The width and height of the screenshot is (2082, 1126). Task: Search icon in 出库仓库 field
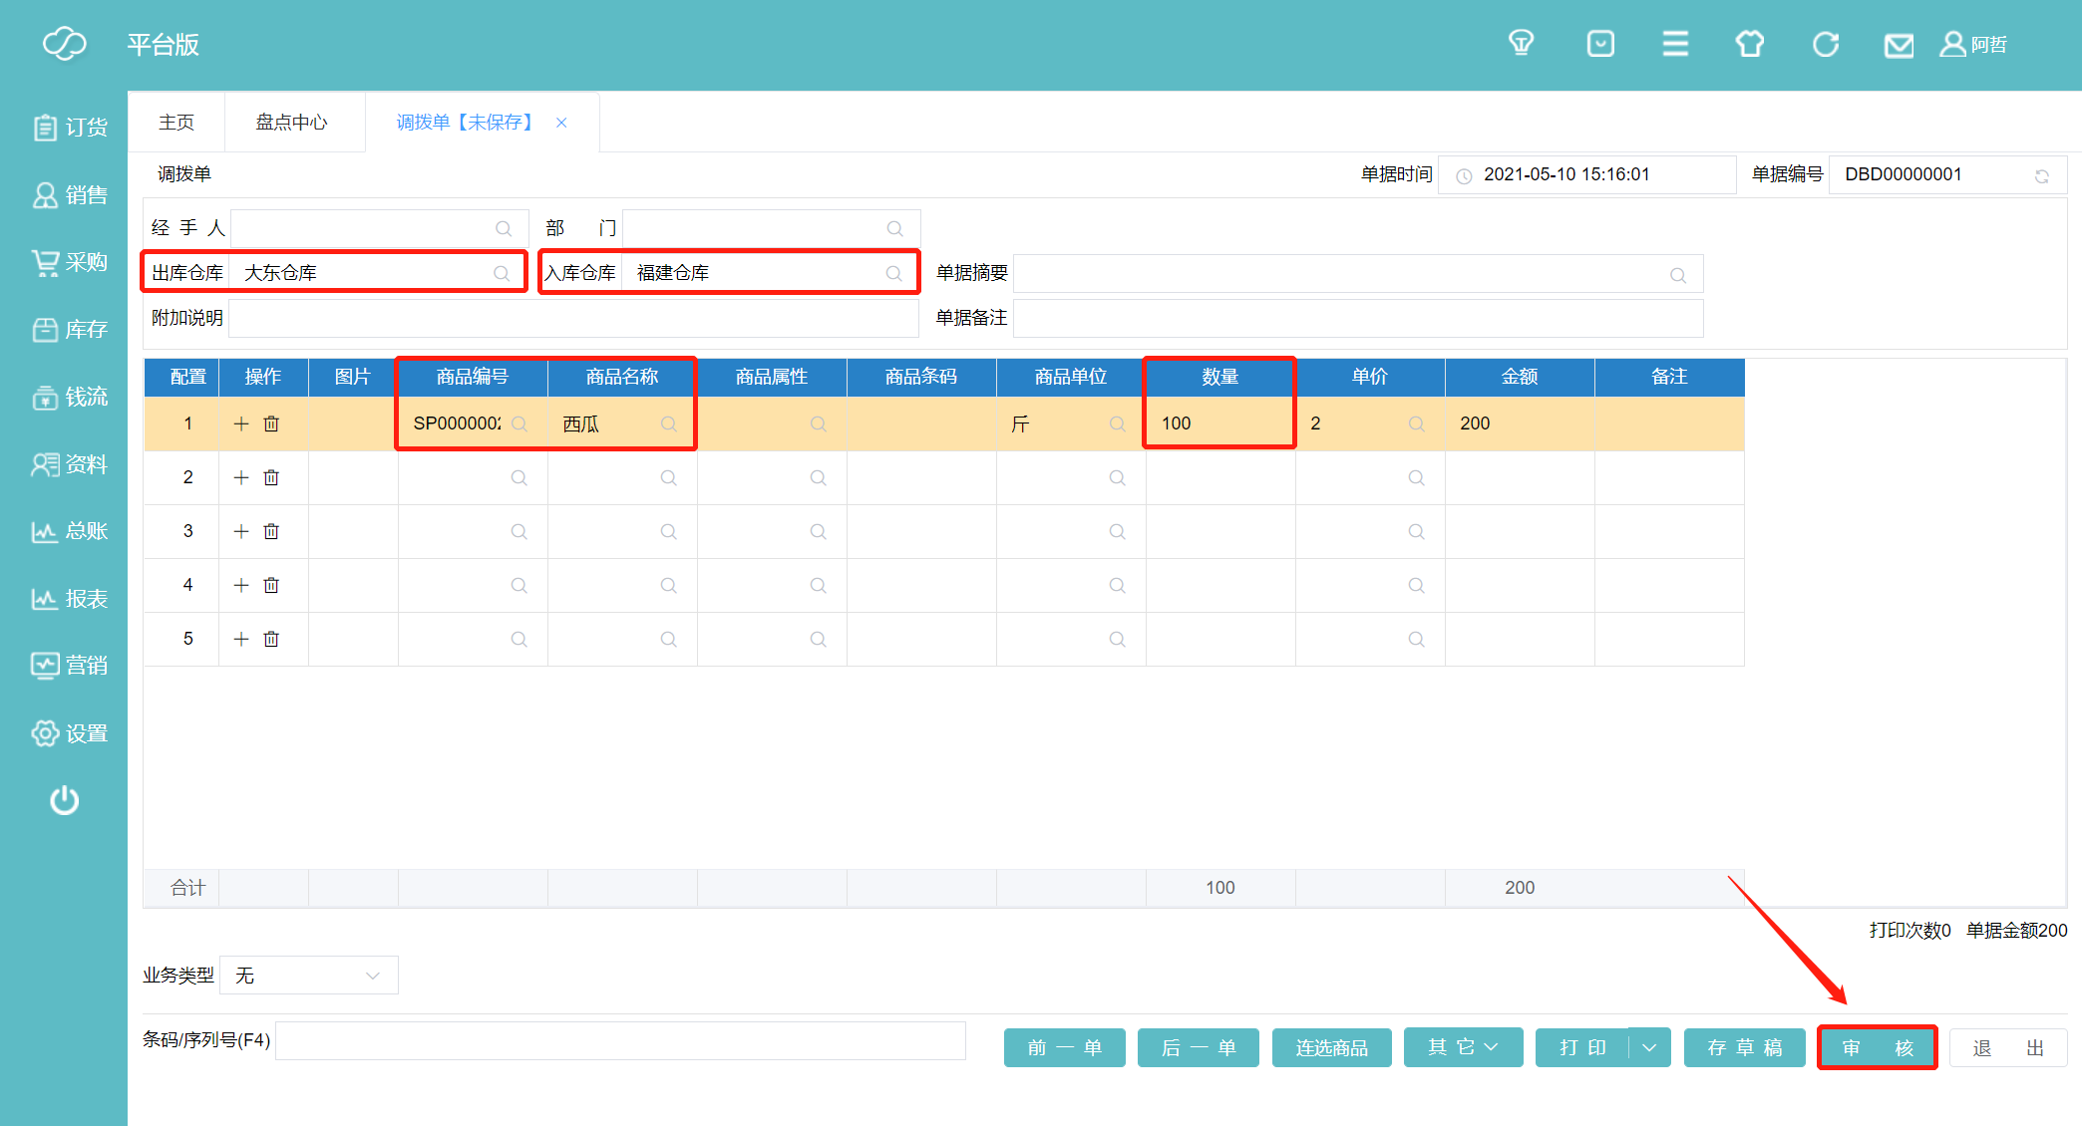point(502,273)
